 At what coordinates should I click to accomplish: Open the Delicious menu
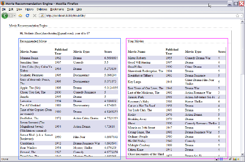tap(42, 9)
